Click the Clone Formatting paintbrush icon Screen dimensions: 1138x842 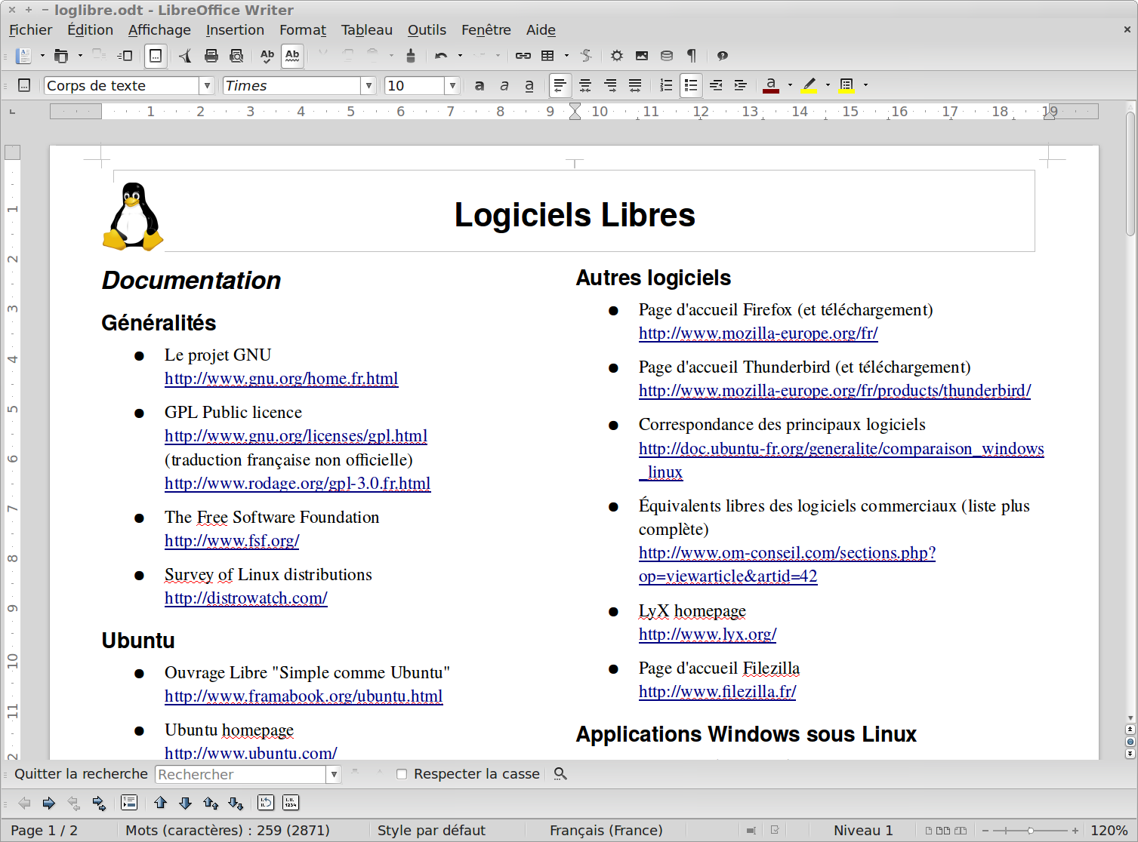pos(411,56)
